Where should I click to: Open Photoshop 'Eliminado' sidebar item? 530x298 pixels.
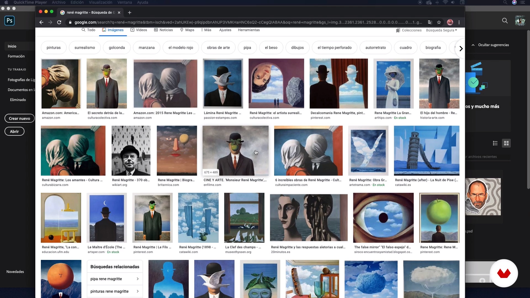click(x=18, y=100)
